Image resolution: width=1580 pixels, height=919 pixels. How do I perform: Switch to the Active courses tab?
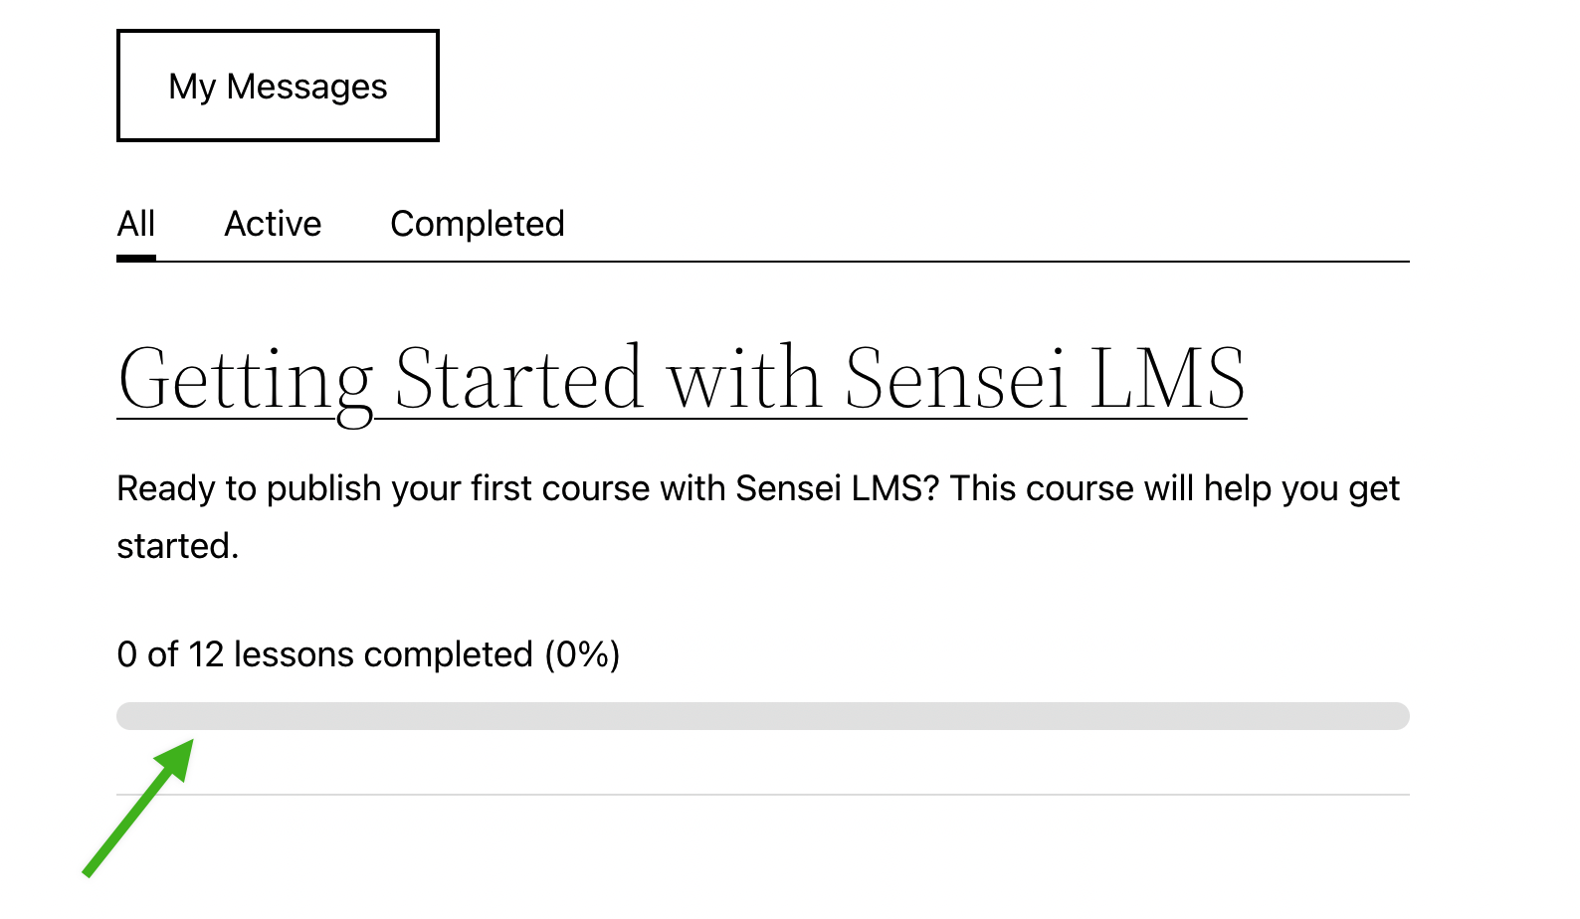pos(273,223)
